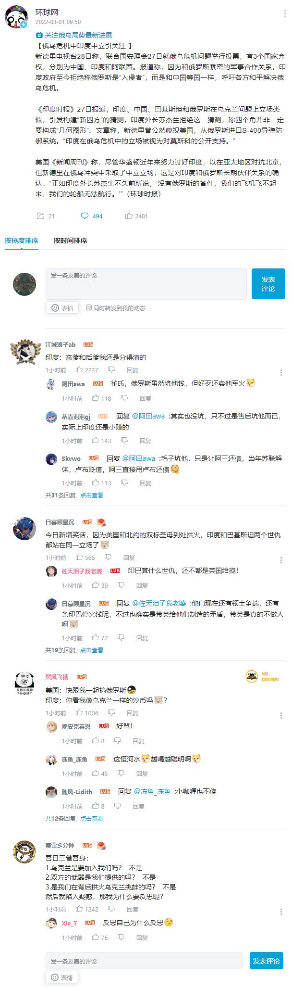The height and width of the screenshot is (989, 292).
Task: Expand 共31条回复 by clicking 点击查看
Action: tap(92, 495)
